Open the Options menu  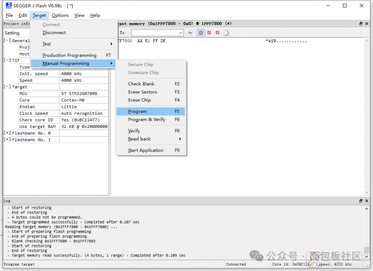(60, 15)
